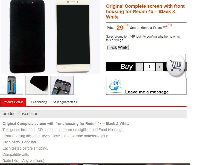Increase quantity with the plus button
Viewport: 211px width, 165px height.
[x=159, y=67]
